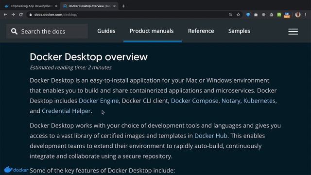Open the Chrome three-dot menu
Screen dimensions: 311x175
(x=306, y=15)
